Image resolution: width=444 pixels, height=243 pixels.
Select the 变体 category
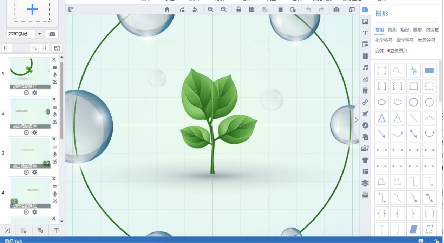click(x=379, y=51)
